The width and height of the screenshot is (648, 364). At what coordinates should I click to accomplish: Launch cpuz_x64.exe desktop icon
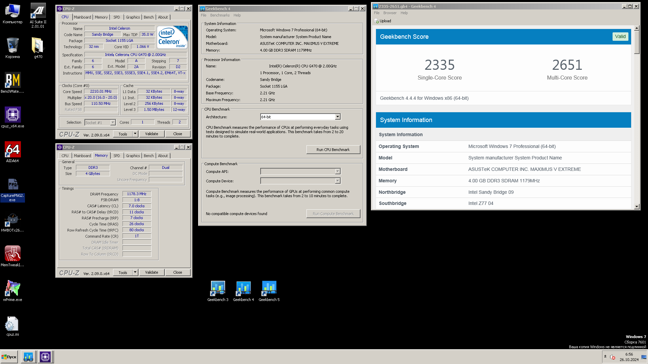point(12,117)
